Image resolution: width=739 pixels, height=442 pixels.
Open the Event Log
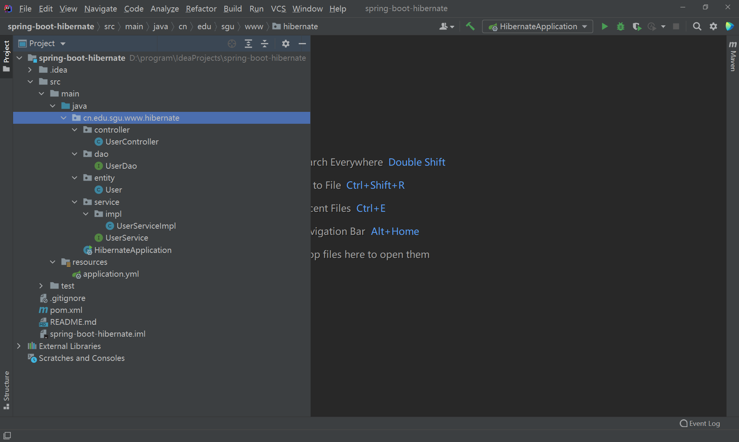[x=700, y=423]
